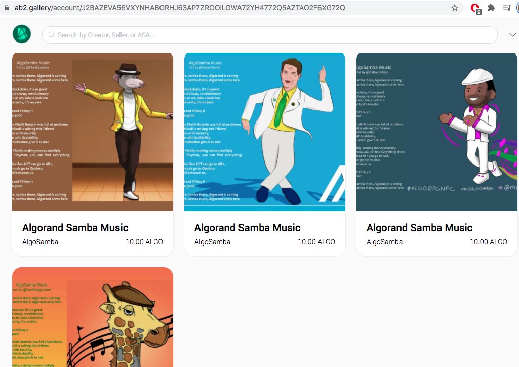Viewport: 519px width, 367px height.
Task: Click the 10.00 ALGO price on the rightmost card
Action: (489, 242)
